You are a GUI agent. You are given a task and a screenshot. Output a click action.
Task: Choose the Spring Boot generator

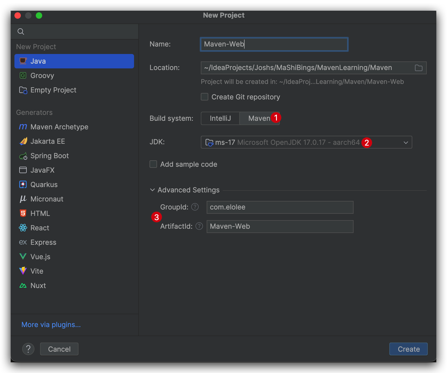[74, 156]
